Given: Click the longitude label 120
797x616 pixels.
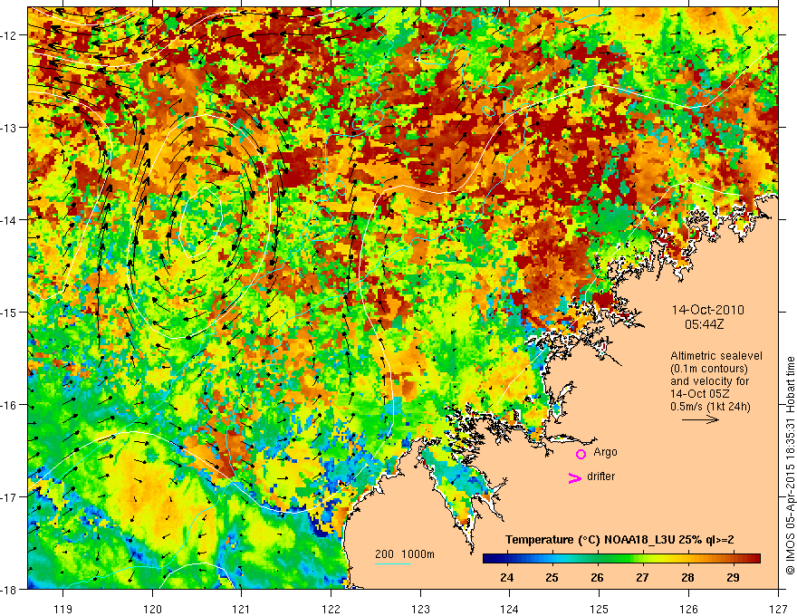Looking at the screenshot, I should [152, 609].
